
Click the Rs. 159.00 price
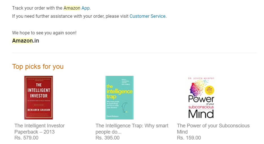pos(189,138)
